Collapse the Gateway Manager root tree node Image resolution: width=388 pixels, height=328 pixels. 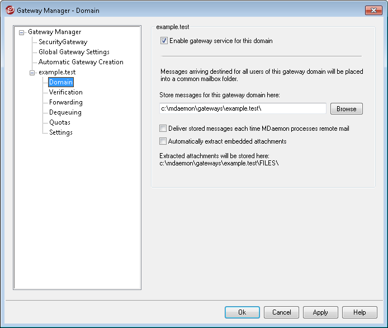[22, 32]
